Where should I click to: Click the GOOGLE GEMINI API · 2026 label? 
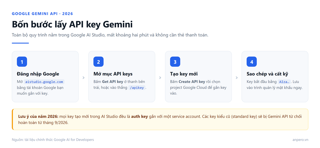[42, 14]
